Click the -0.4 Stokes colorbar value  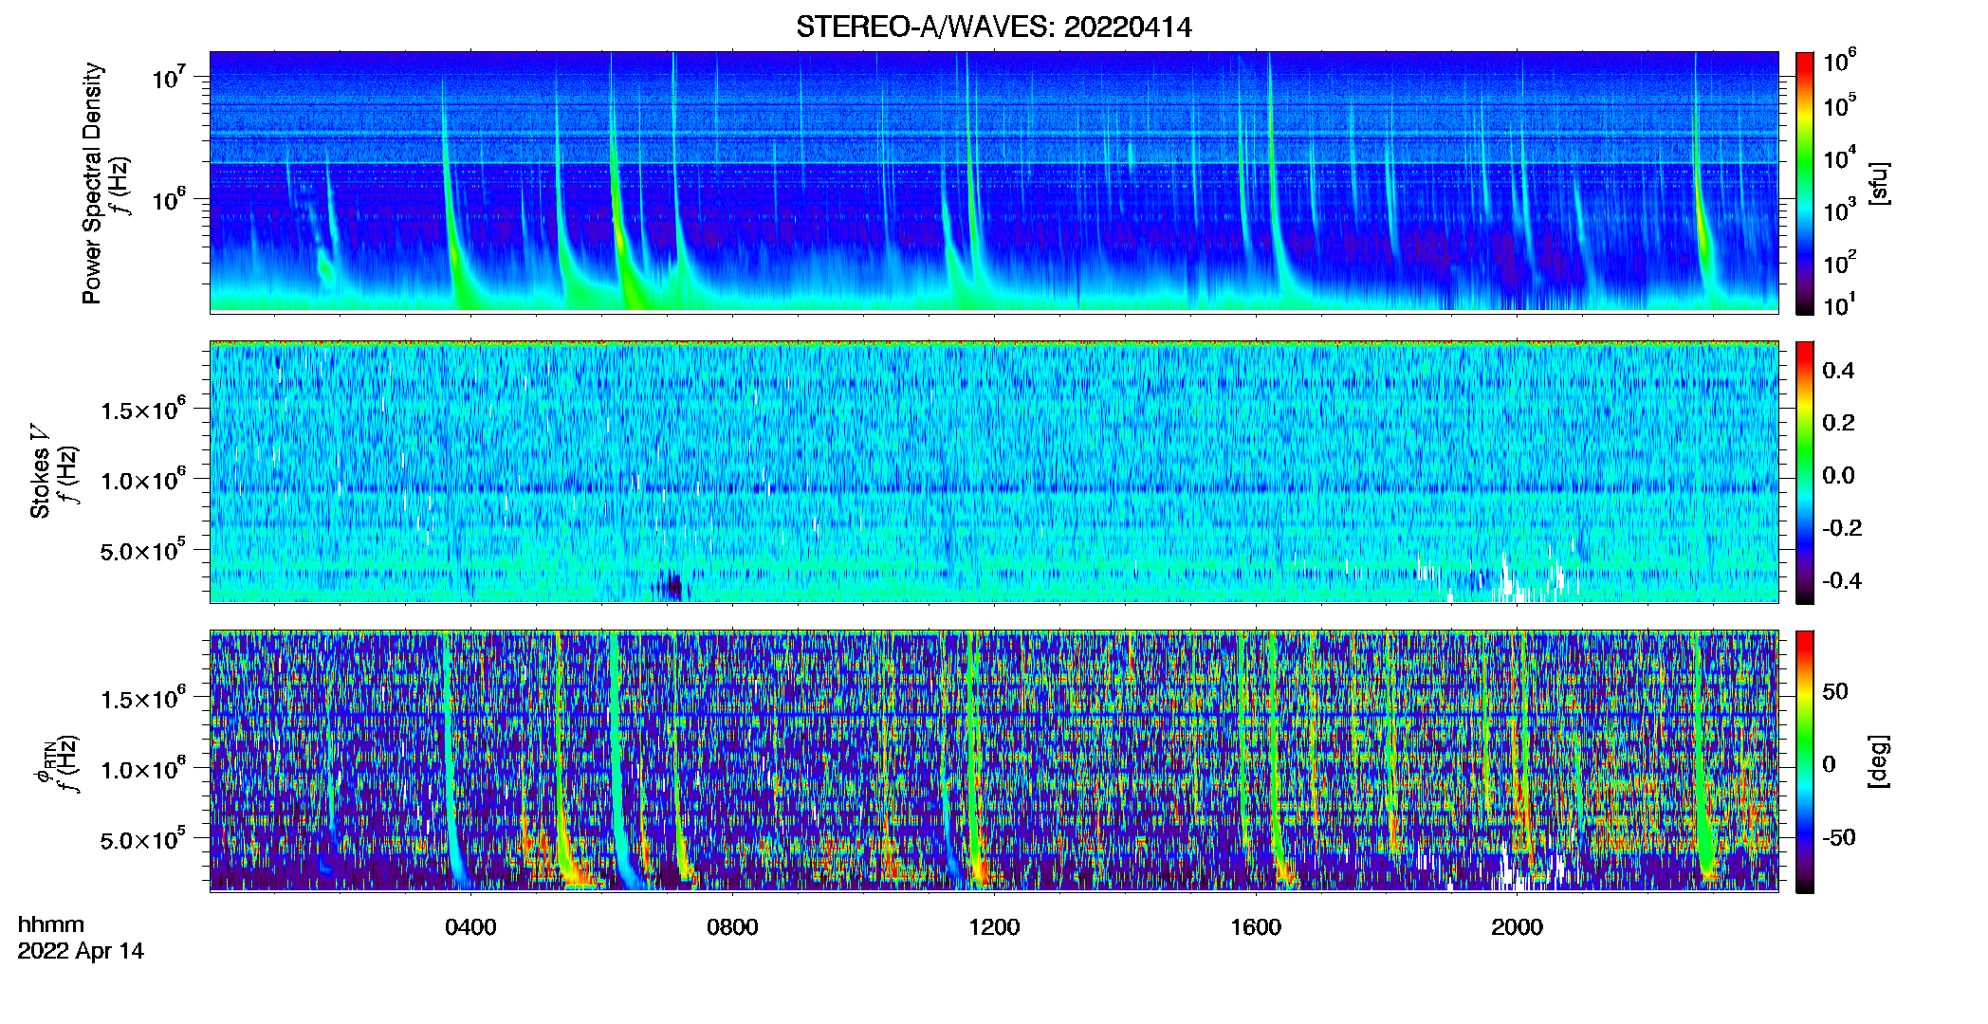[x=1842, y=580]
